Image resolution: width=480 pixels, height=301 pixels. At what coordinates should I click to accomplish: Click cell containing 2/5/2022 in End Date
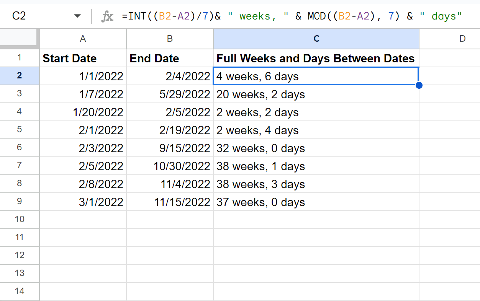pos(170,112)
